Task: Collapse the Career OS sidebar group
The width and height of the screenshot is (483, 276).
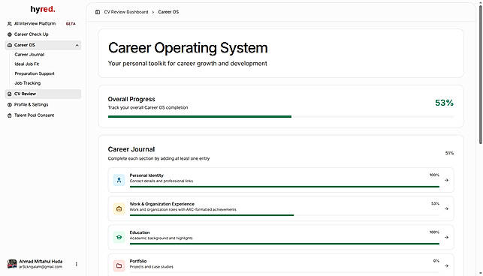Action: pos(77,45)
